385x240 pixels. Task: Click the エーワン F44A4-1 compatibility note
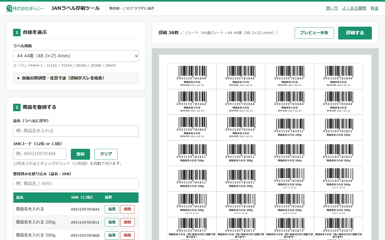64,66
